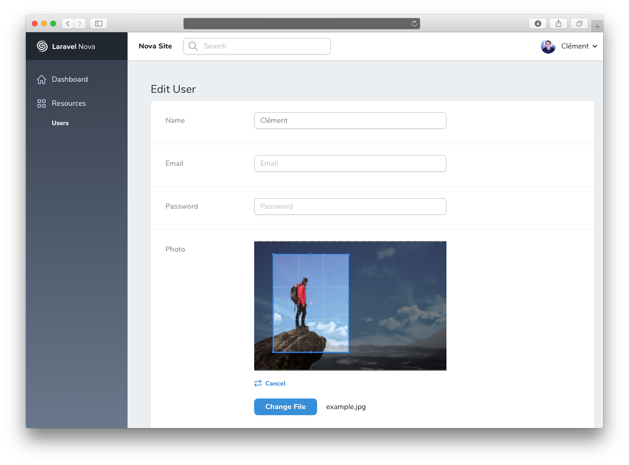Expand the browser tab overview control
This screenshot has height=465, width=629.
(x=579, y=23)
